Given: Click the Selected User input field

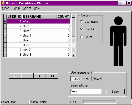Looking at the screenshot, I should tap(86, 91).
